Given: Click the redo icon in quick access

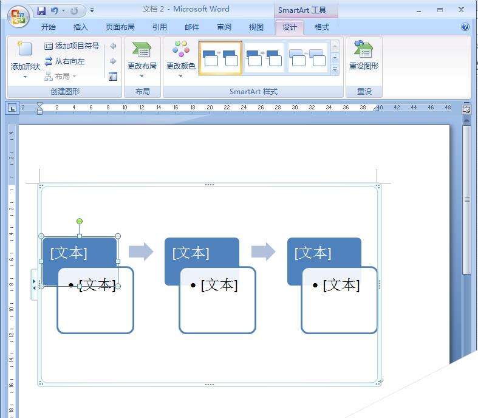Looking at the screenshot, I should tap(74, 12).
